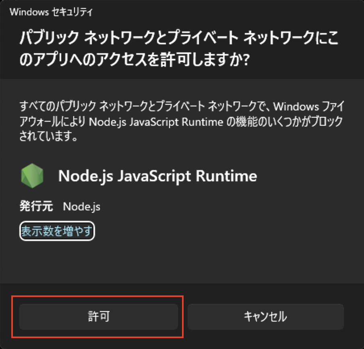Expand details via 表示数を増やす link
The height and width of the screenshot is (349, 364).
click(57, 231)
